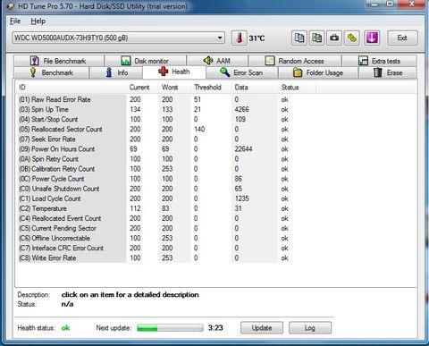Click the Data column header

(x=254, y=88)
